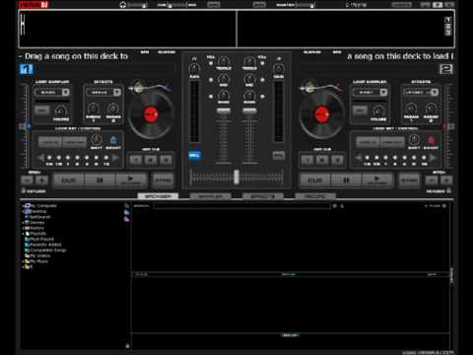
Task: Play the left deck
Action: pos(131,180)
